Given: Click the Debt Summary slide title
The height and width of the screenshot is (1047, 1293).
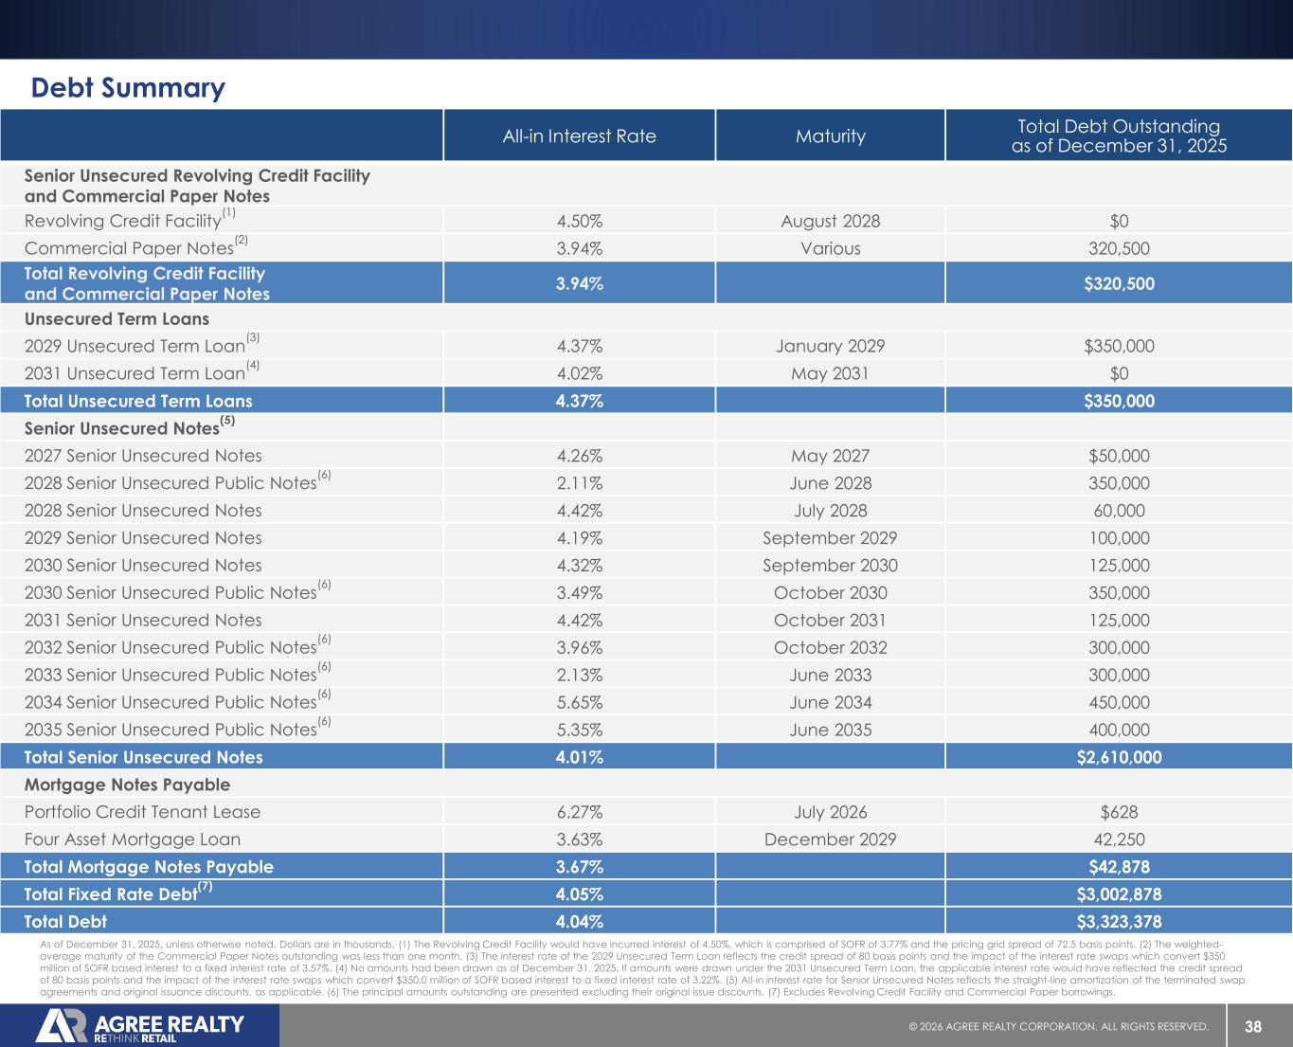Looking at the screenshot, I should (x=128, y=88).
